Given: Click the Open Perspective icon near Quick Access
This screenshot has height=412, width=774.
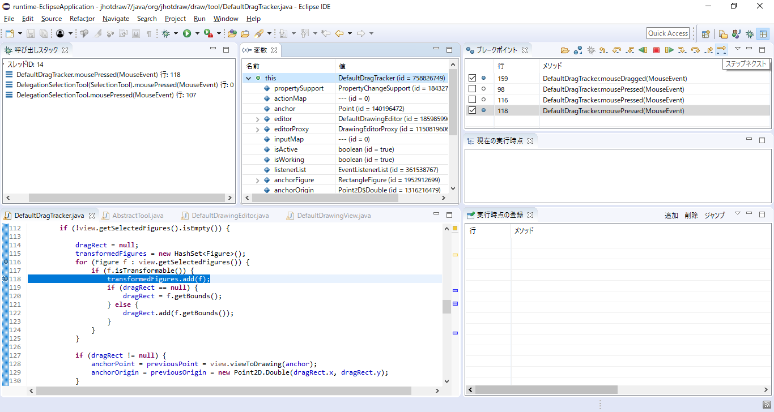Looking at the screenshot, I should coord(706,34).
